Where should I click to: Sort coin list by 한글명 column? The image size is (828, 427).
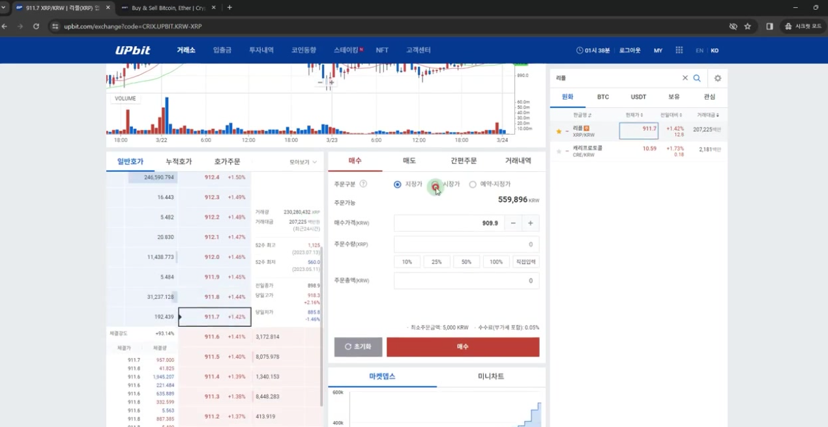pyautogui.click(x=583, y=115)
